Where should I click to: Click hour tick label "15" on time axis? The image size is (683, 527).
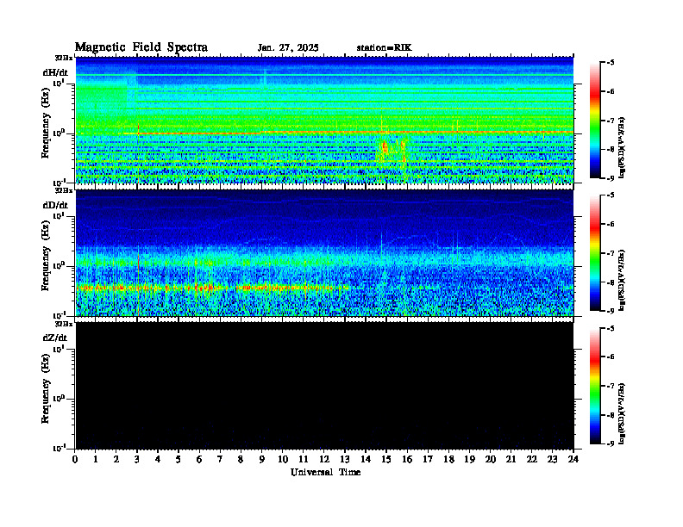tap(386, 460)
